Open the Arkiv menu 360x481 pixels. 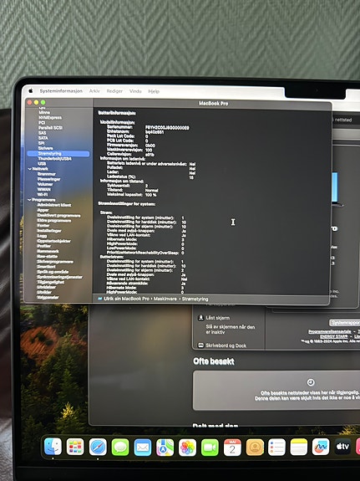click(94, 91)
